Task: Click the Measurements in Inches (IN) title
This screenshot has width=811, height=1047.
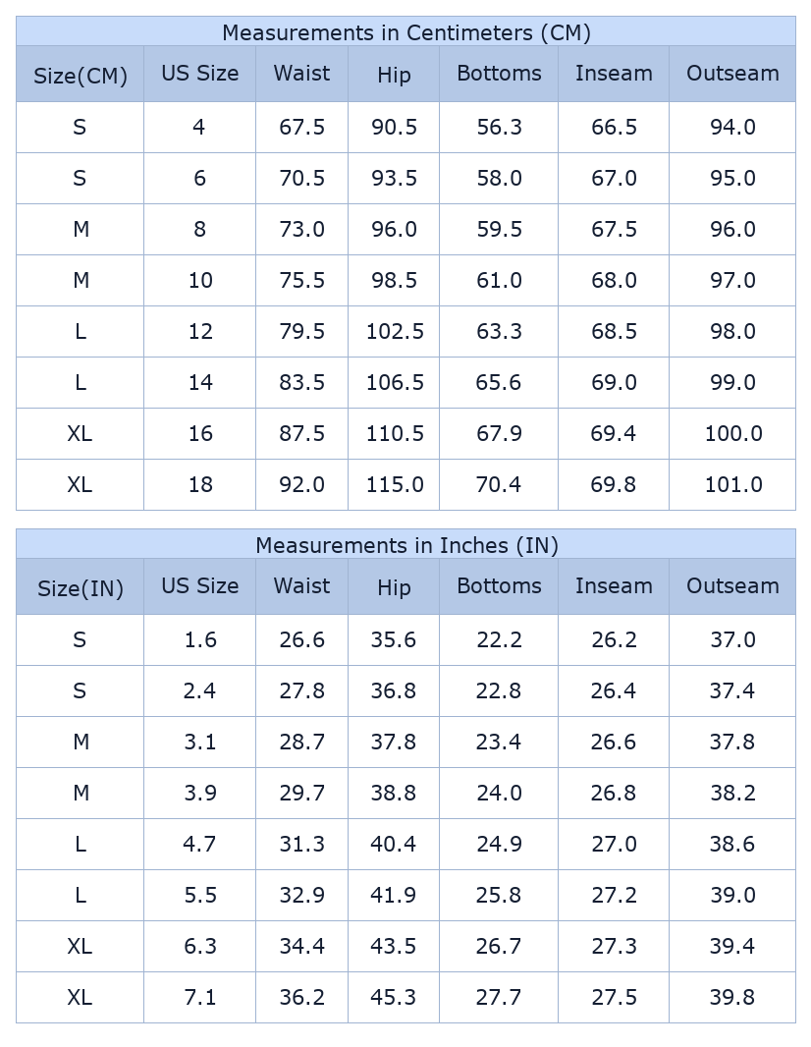Action: click(x=405, y=545)
